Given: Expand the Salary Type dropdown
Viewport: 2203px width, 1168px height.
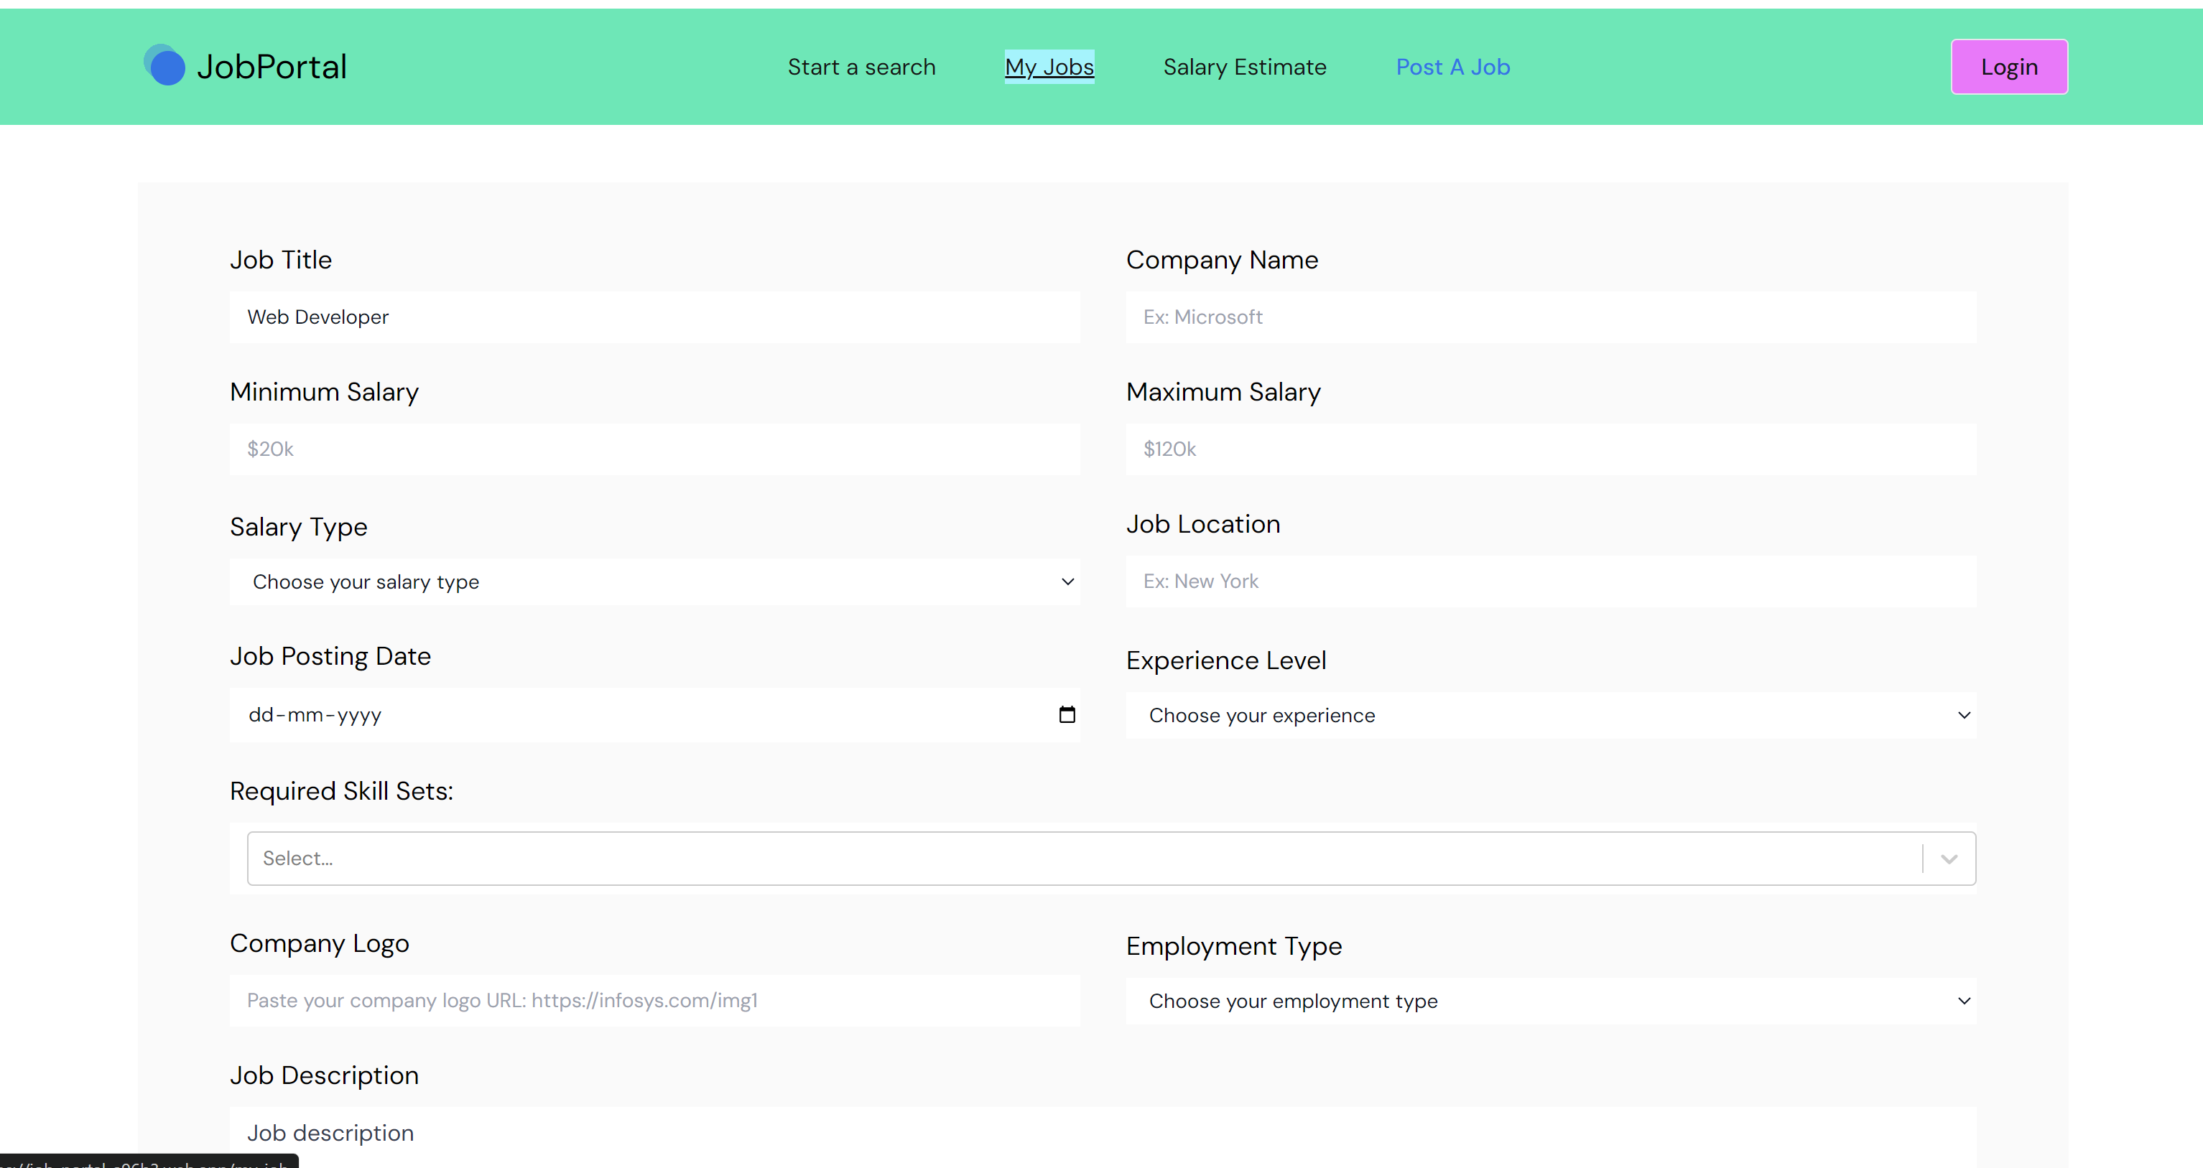Looking at the screenshot, I should click(x=654, y=582).
